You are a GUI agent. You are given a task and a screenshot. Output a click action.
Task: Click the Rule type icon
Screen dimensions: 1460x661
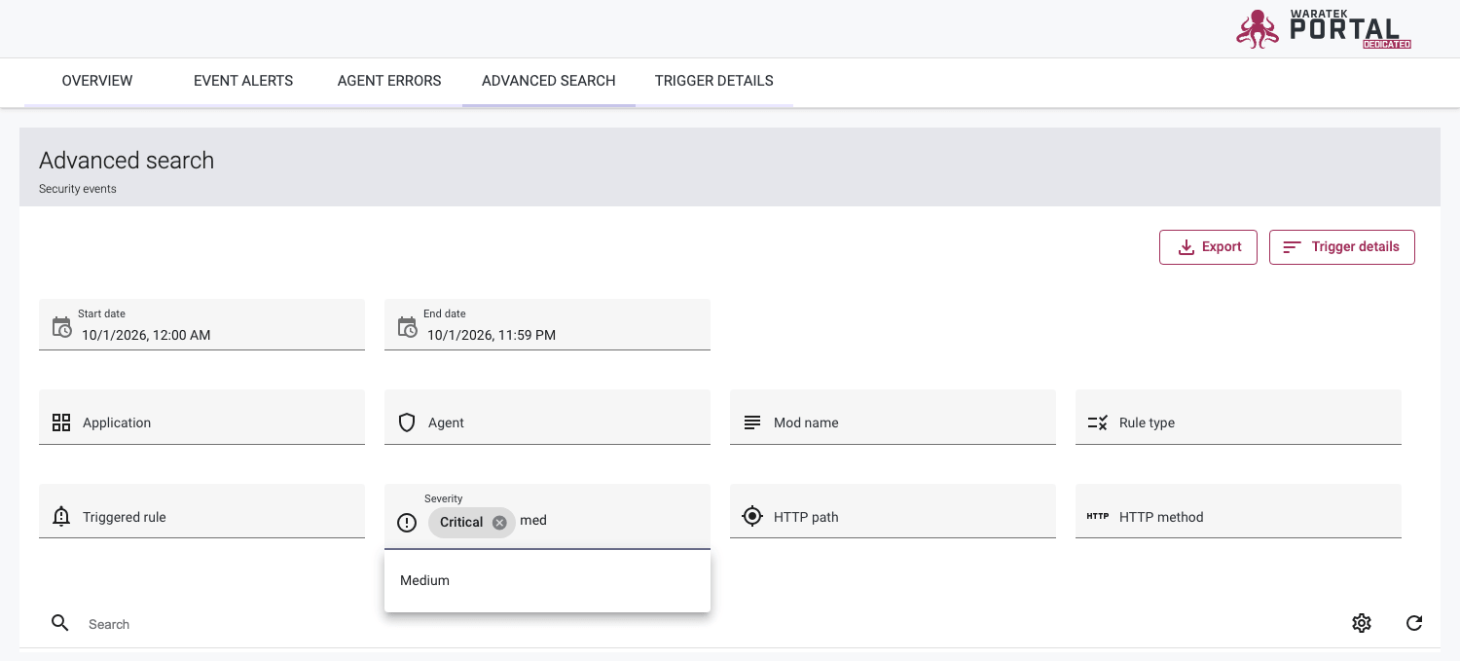(1098, 422)
